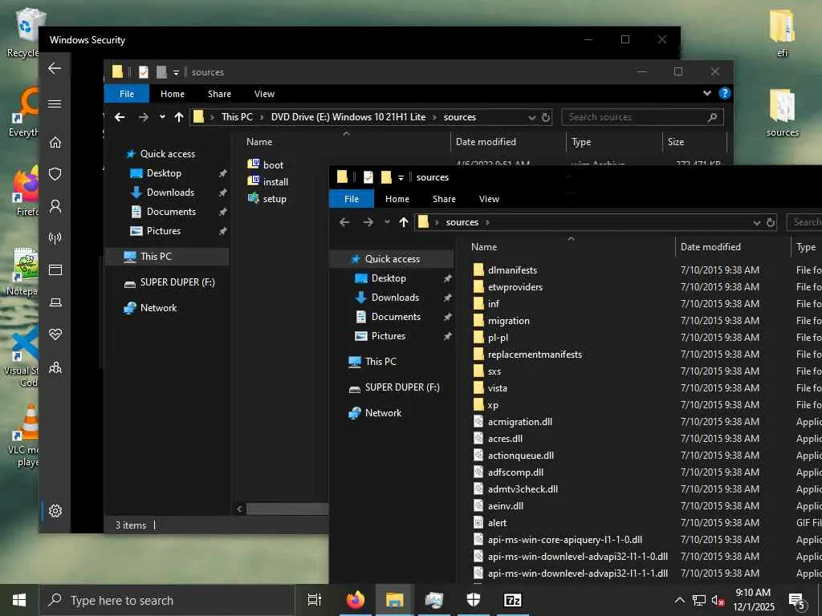
Task: Select setup file in DVD Drive window
Action: 267,199
